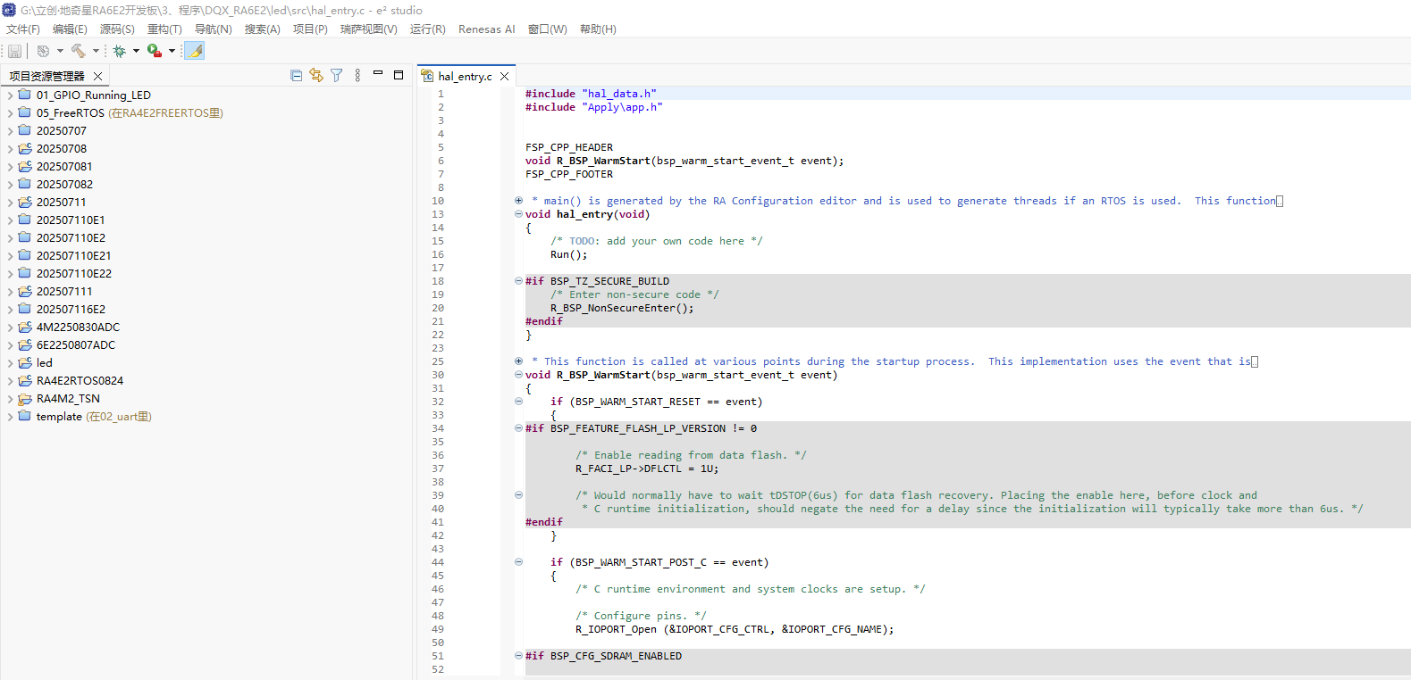1411x680 pixels.
Task: Open the dropdown arrow beside the hammer icon
Action: pyautogui.click(x=96, y=51)
